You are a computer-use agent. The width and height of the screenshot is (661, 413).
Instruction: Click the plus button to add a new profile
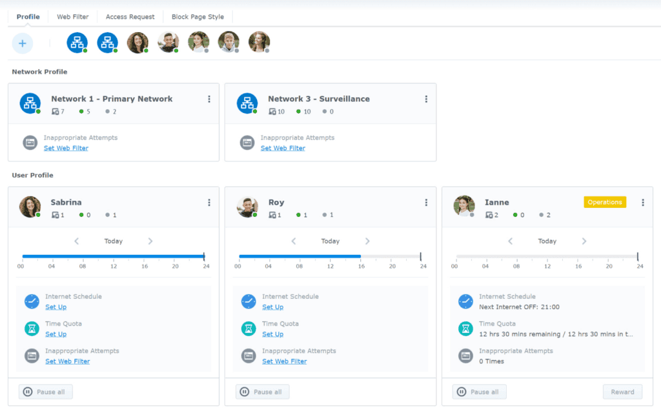22,43
